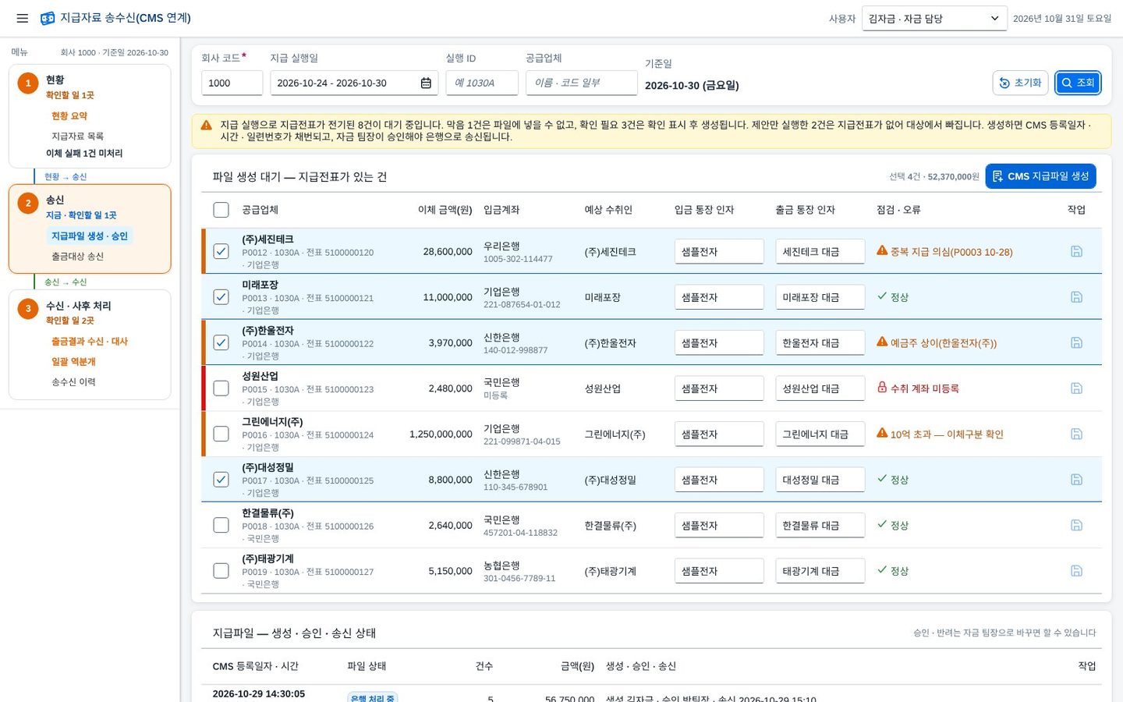Click the save icon in the (주)대성정밀 row
1123x702 pixels.
click(x=1076, y=480)
